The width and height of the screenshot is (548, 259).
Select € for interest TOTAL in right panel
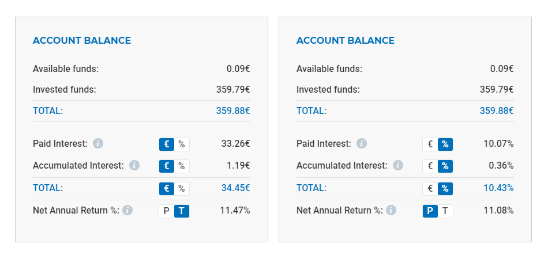(430, 189)
